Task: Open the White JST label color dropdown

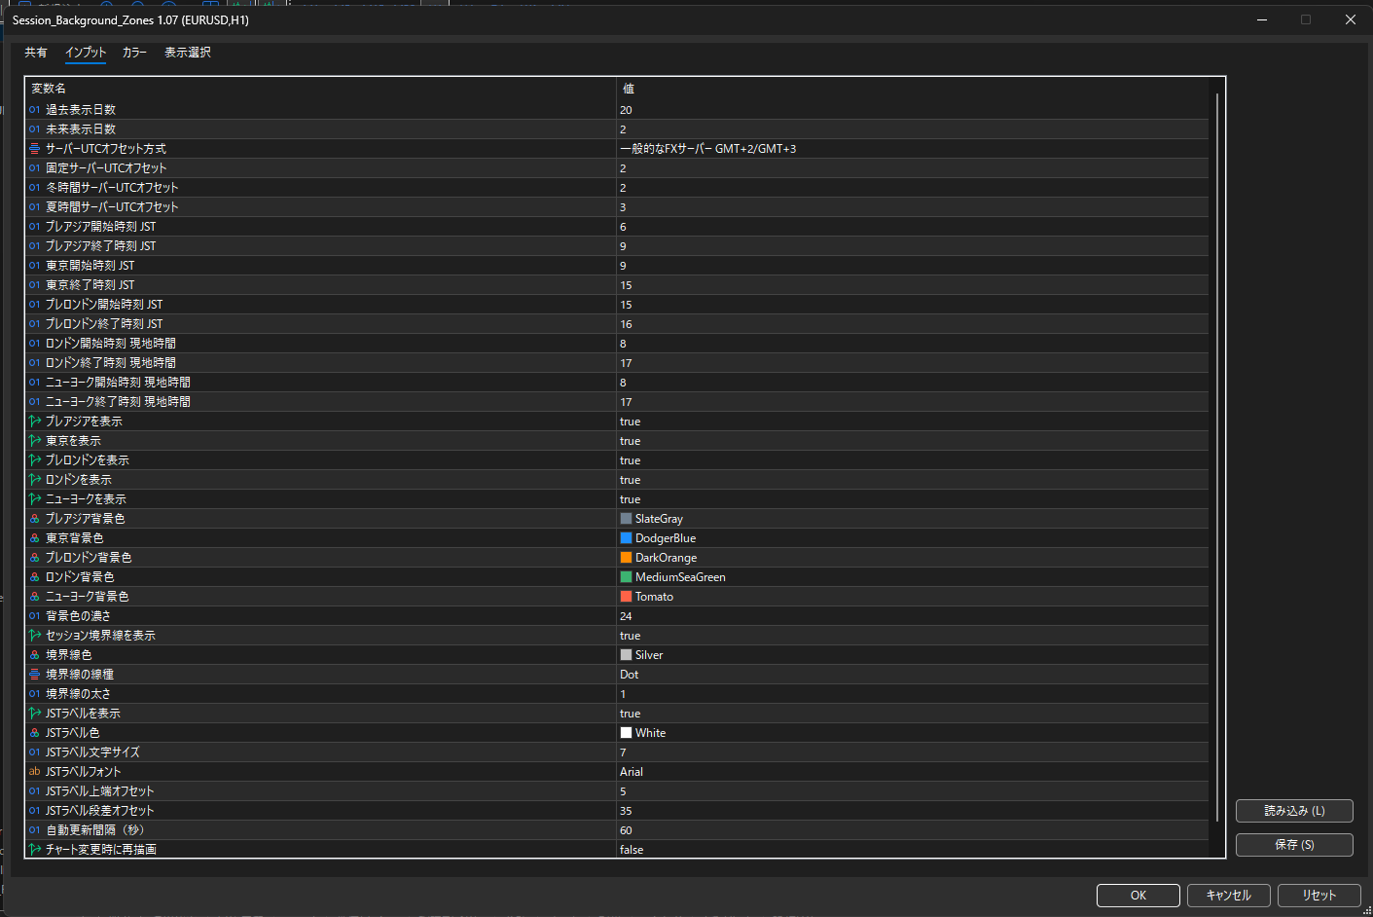Action: [x=912, y=733]
